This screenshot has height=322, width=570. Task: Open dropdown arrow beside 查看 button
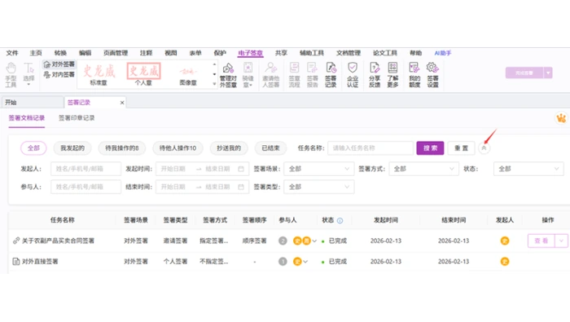coord(561,240)
